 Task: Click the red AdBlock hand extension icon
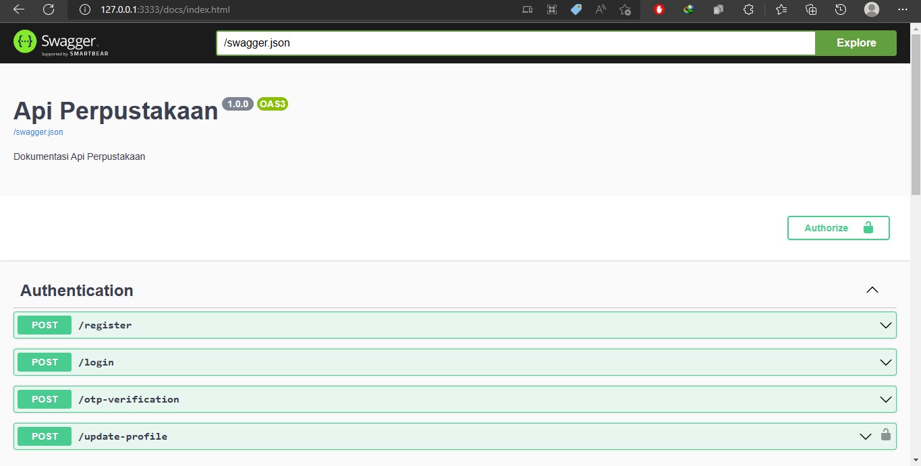[659, 9]
